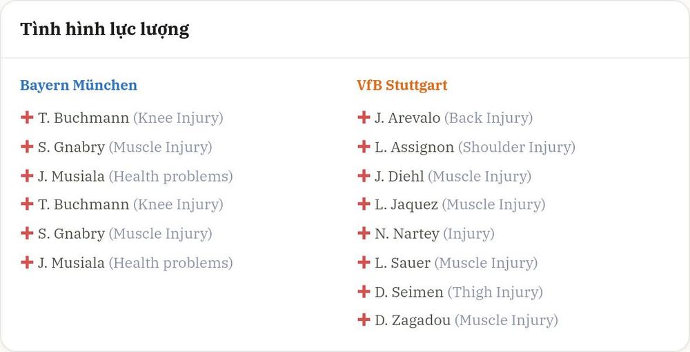The height and width of the screenshot is (352, 690).
Task: Click the Shoulder Injury status text
Action: point(517,148)
